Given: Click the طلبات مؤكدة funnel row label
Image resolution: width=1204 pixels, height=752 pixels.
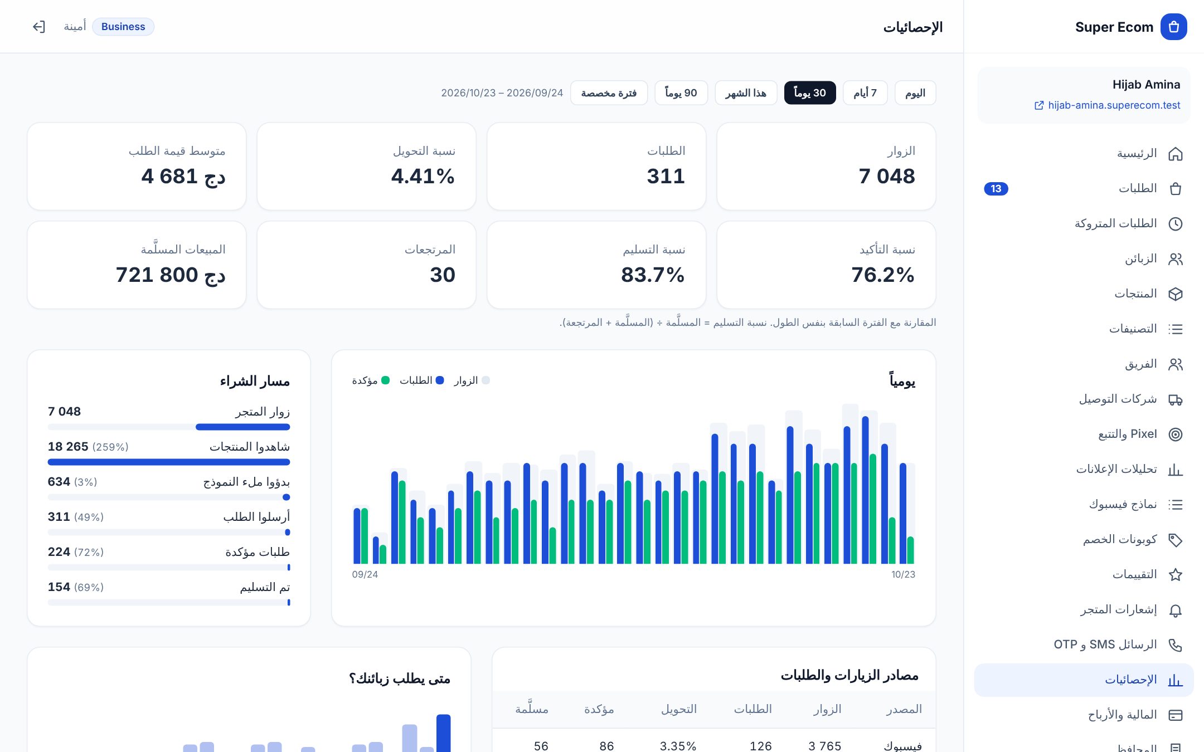Looking at the screenshot, I should click(x=258, y=552).
